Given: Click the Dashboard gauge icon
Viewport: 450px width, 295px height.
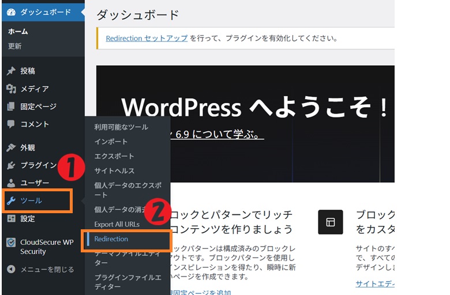Looking at the screenshot, I should click(11, 12).
